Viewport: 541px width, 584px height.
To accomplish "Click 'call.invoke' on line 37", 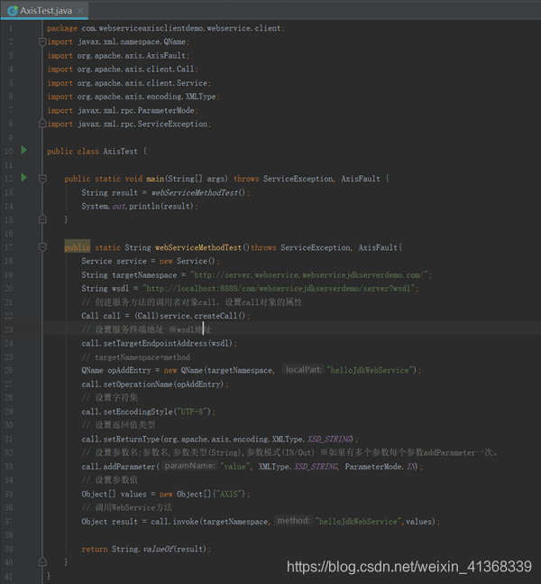I will point(175,522).
